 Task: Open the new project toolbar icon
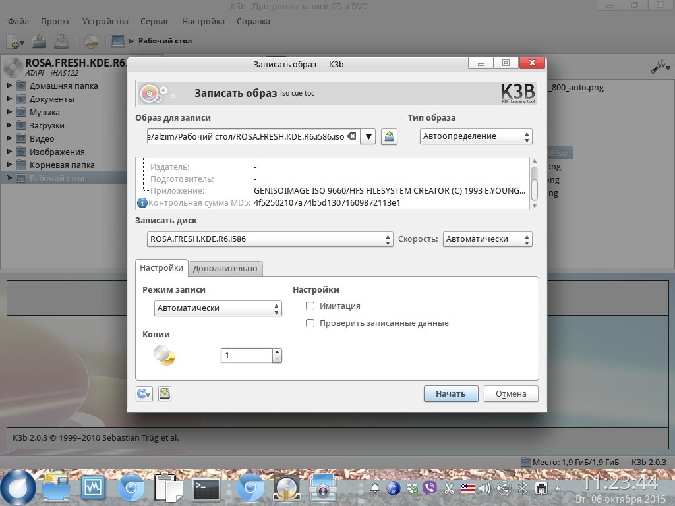coord(15,42)
